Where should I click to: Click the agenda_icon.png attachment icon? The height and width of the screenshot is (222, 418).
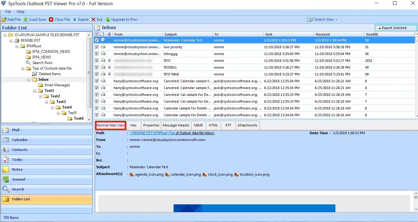tap(132, 175)
